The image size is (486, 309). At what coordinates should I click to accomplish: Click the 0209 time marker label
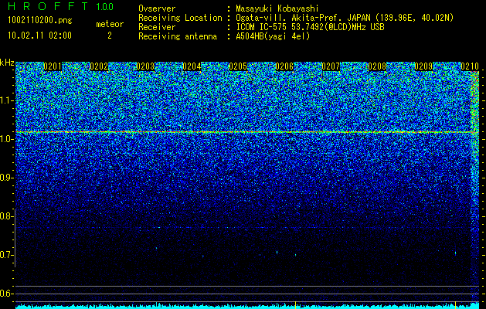(x=423, y=66)
